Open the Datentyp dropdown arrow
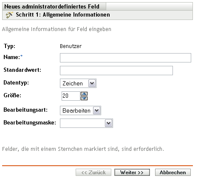The width and height of the screenshot is (198, 181). [92, 83]
